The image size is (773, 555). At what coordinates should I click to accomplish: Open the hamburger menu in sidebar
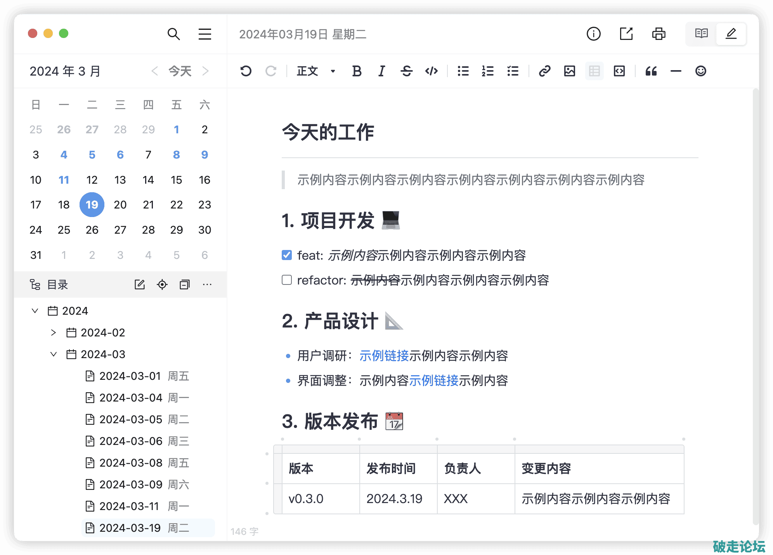click(205, 34)
